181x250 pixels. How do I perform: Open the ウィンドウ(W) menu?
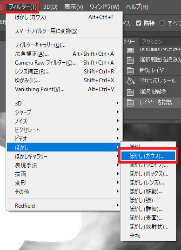(104, 7)
